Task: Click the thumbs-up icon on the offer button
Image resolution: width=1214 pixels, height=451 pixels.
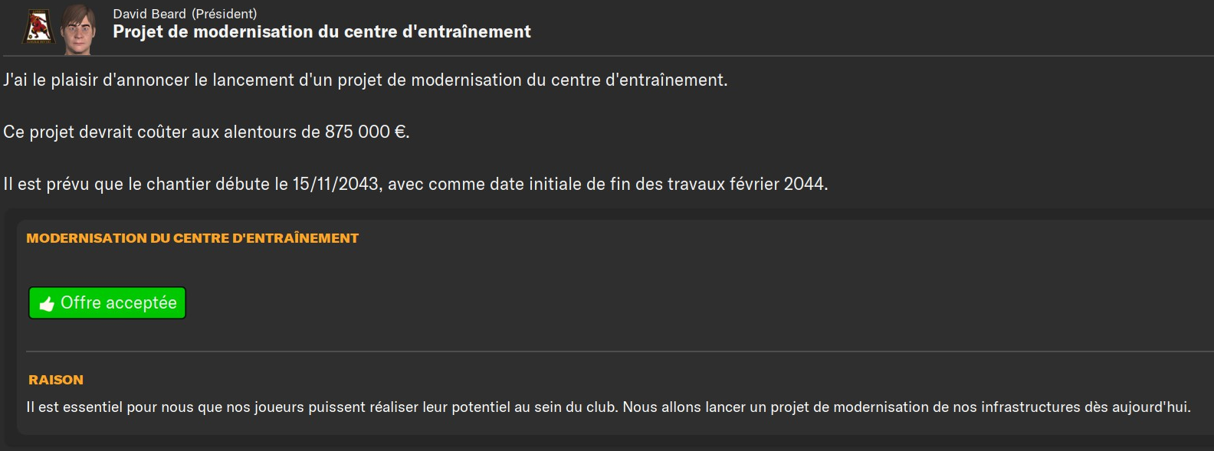Action: (x=47, y=304)
